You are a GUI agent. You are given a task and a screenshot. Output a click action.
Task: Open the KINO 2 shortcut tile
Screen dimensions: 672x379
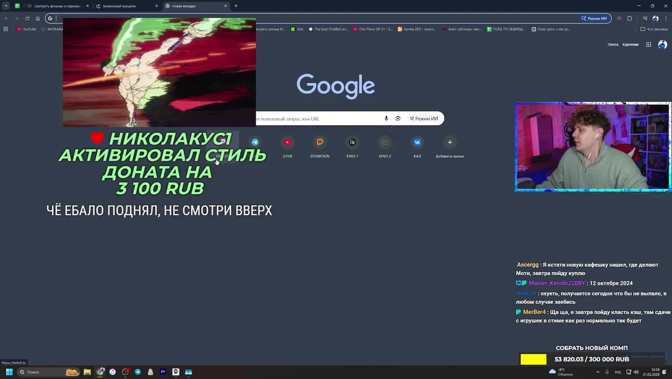385,146
